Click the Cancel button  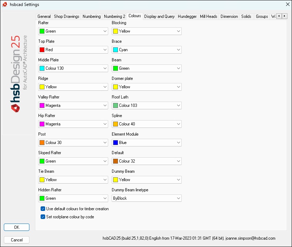click(x=16, y=240)
